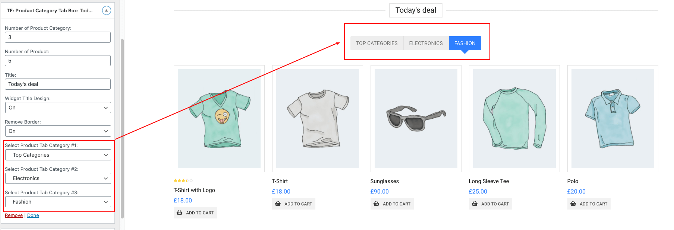The height and width of the screenshot is (230, 674).
Task: Select the Fashion tab
Action: [464, 43]
